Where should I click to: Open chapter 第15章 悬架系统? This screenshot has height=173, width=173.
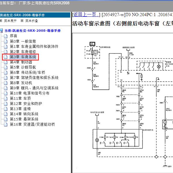[24, 119]
